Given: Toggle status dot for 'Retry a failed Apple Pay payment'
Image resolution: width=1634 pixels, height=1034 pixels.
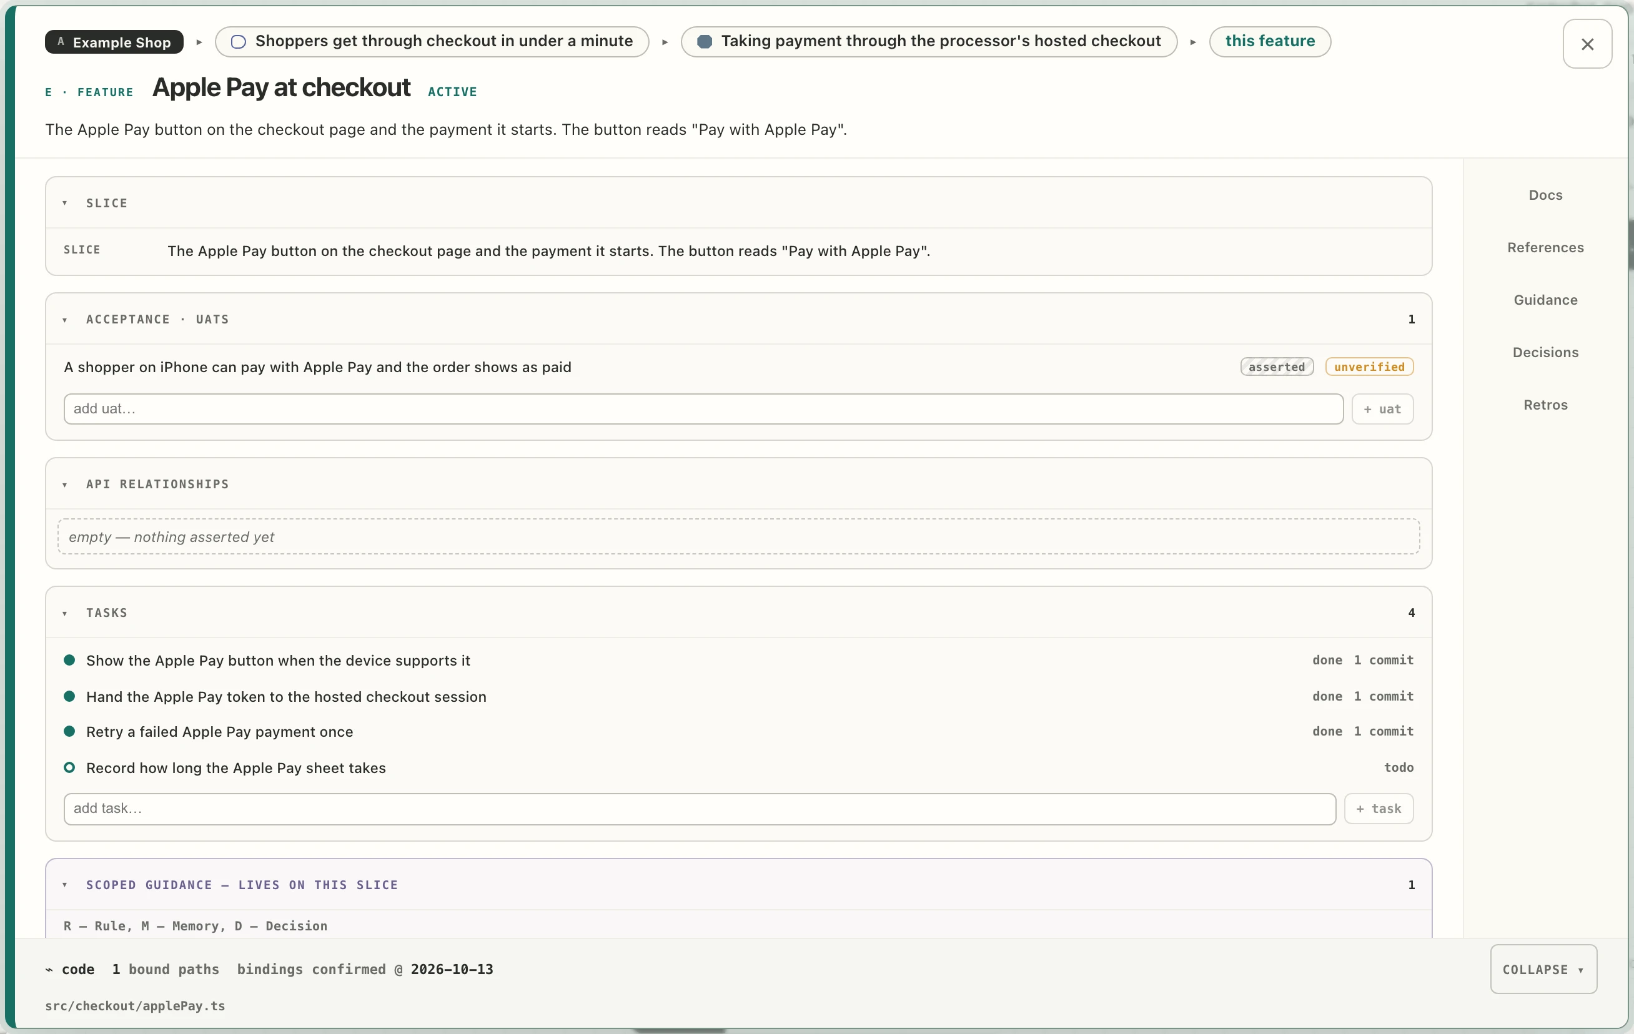Looking at the screenshot, I should [69, 731].
